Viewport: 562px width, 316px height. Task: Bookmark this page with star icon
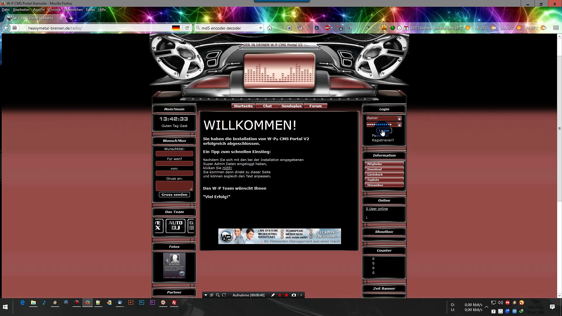click(x=280, y=28)
